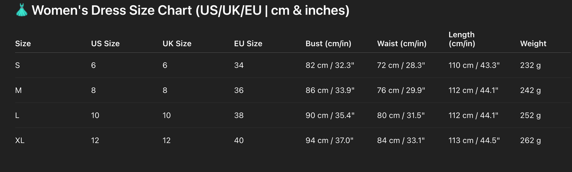Screen dimensions: 572x172
Task: Select the Women's Dress Size Chart title
Action: (x=190, y=11)
